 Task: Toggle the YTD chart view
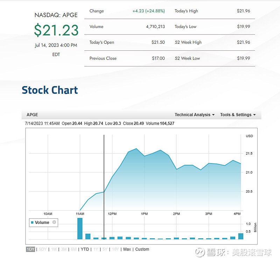pos(84,249)
